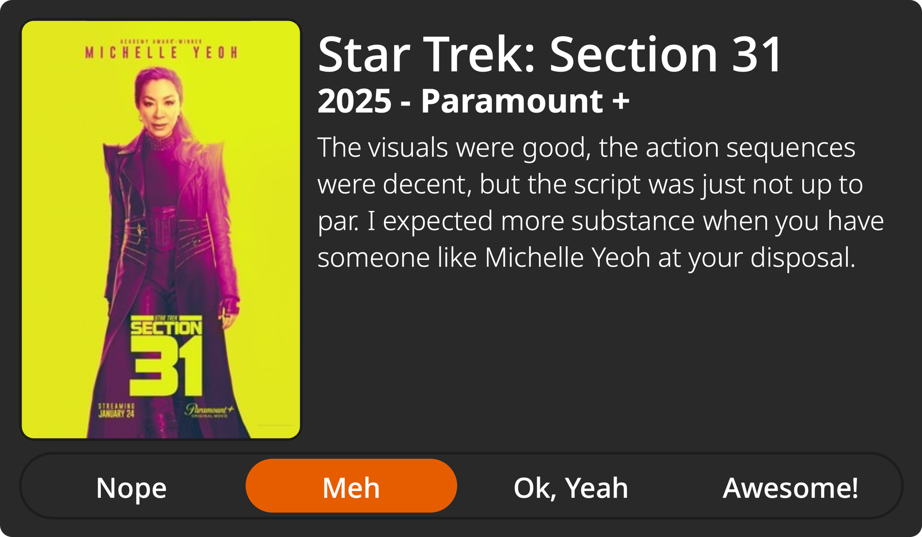The width and height of the screenshot is (922, 537).
Task: Click the yellow SECTION wordmark on poster
Action: (x=166, y=328)
